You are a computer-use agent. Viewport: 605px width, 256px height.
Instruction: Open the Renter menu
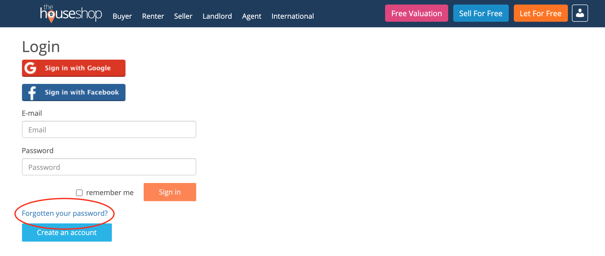[x=153, y=16]
